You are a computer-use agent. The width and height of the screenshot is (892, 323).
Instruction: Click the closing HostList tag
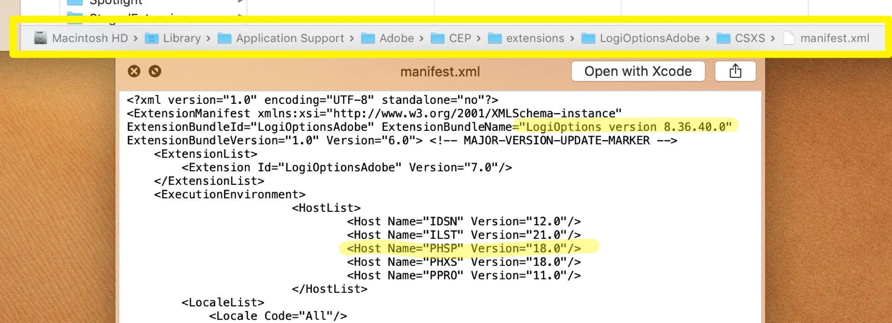coord(330,289)
